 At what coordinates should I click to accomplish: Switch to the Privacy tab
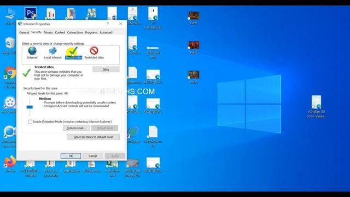tap(48, 33)
